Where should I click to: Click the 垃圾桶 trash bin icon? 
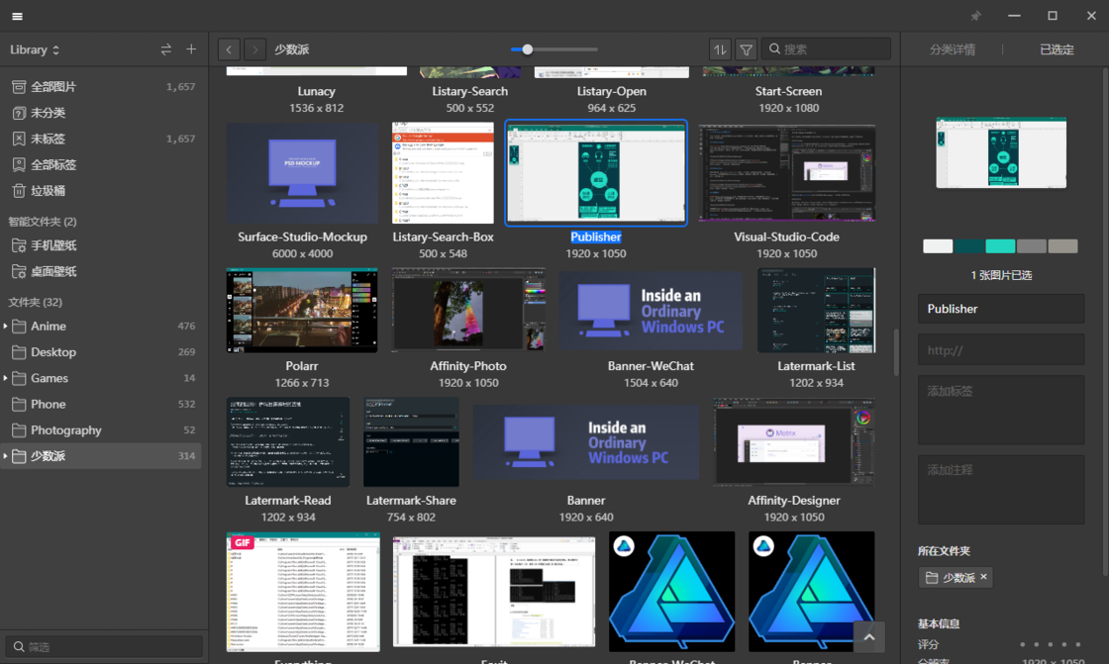pos(19,191)
